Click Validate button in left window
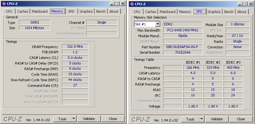This screenshot has height=124, width=255. [x=89, y=119]
